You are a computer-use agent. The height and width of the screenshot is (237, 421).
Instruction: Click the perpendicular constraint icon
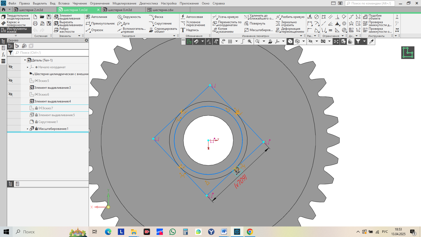[337, 17]
